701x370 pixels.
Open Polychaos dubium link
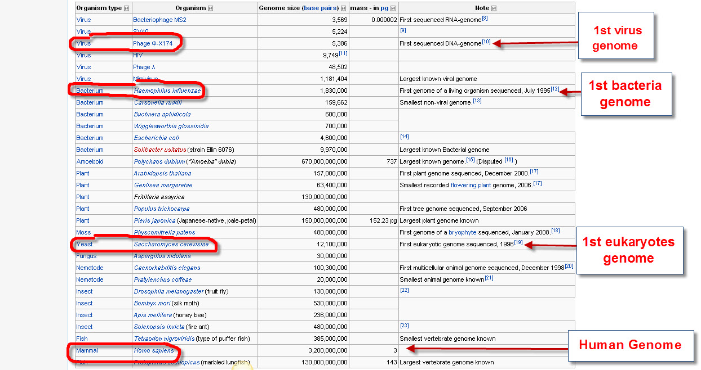click(x=159, y=161)
